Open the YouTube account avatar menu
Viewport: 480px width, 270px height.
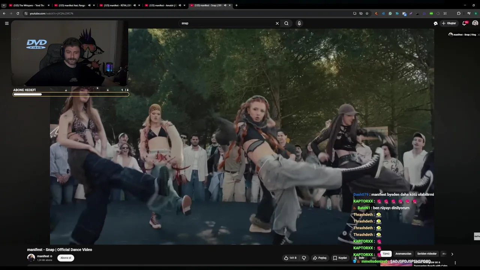(475, 23)
